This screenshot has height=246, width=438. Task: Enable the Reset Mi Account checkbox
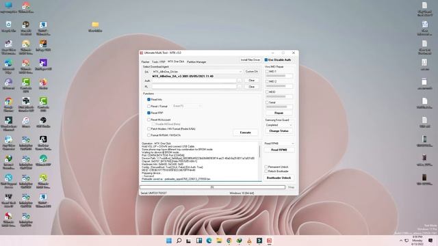click(x=149, y=120)
